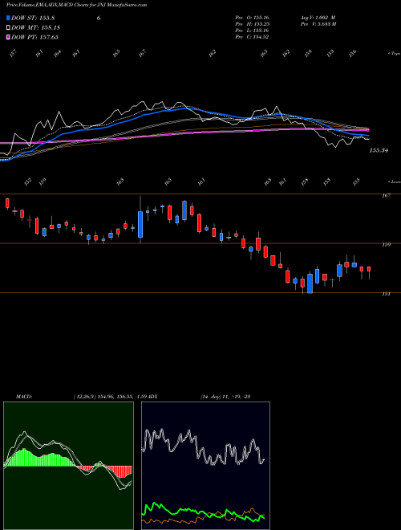This screenshot has width=401, height=530.
Task: Click the MACD: panel heading
Action: 24,397
